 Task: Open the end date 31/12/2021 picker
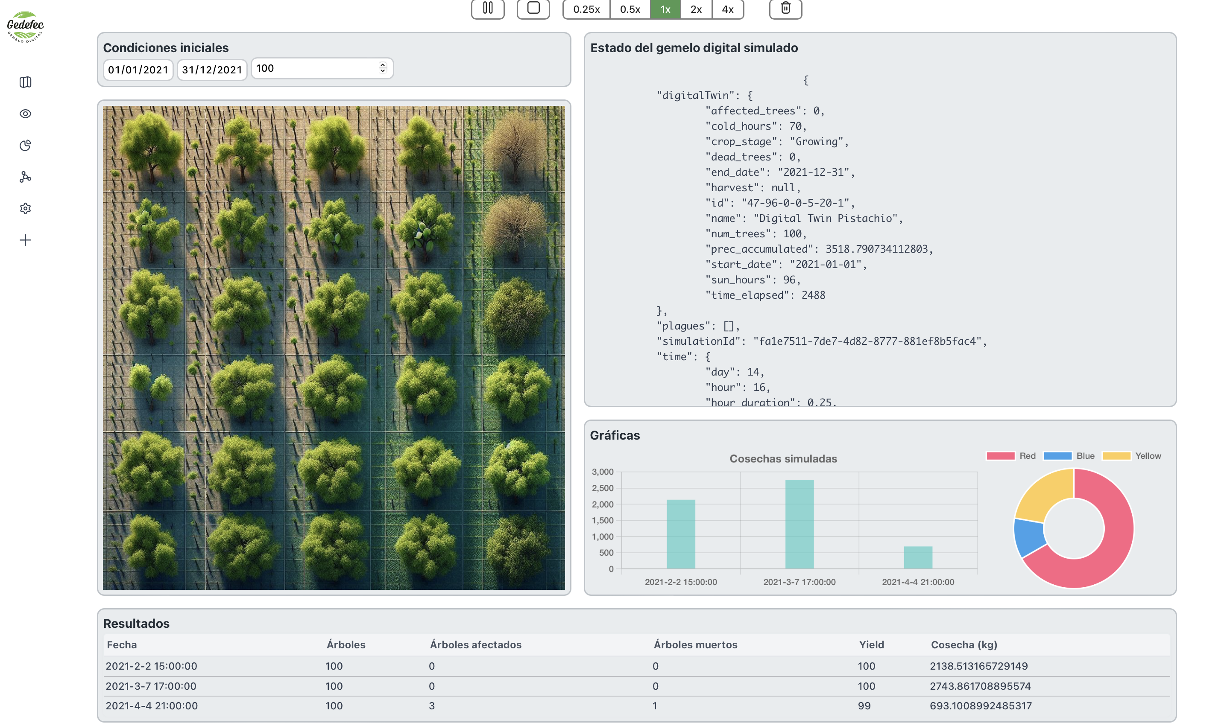coord(212,70)
